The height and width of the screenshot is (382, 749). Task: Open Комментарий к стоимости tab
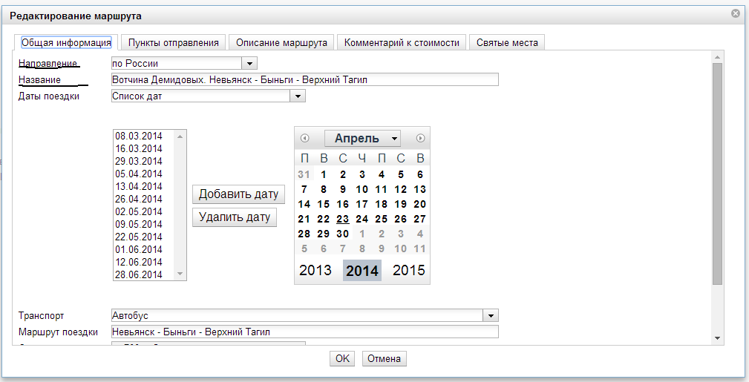(402, 42)
